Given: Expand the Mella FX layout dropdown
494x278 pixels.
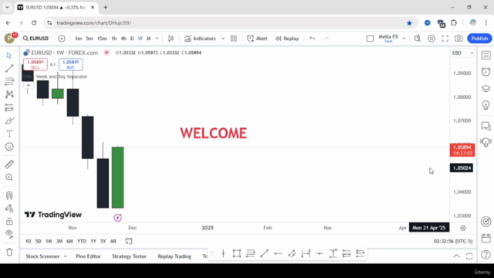Looking at the screenshot, I should point(404,39).
